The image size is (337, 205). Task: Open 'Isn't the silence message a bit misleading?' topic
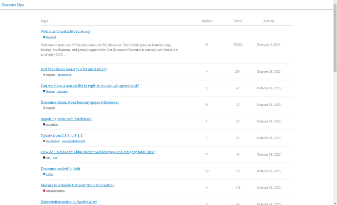74,69
